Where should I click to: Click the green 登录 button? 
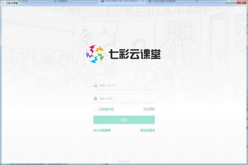tap(124, 120)
